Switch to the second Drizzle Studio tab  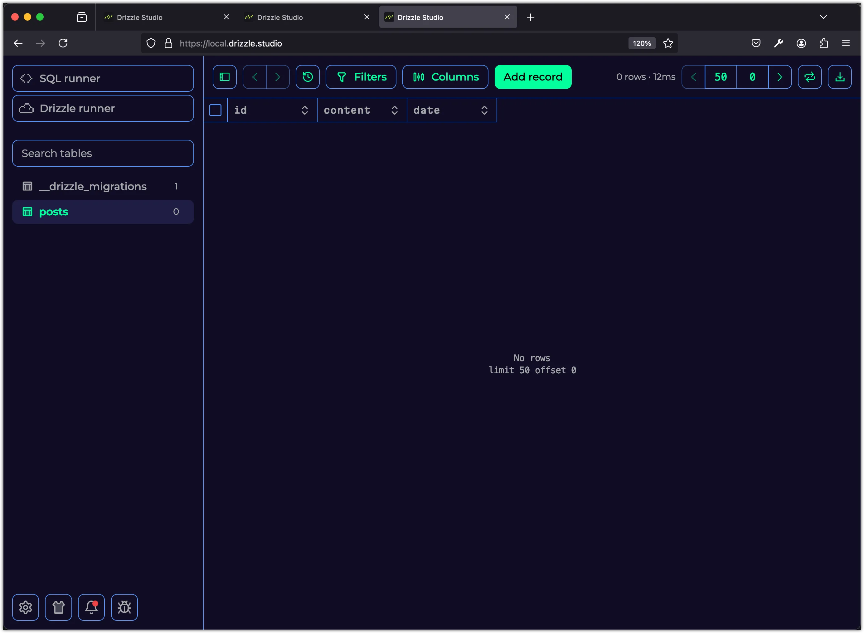308,17
